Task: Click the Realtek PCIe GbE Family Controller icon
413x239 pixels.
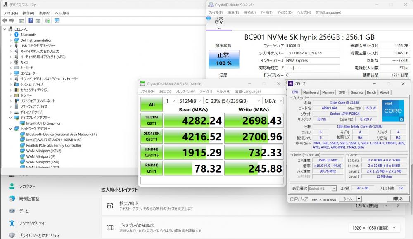Action: [x=22, y=145]
